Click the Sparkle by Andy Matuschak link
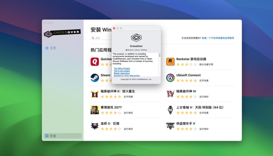 [x=127, y=75]
